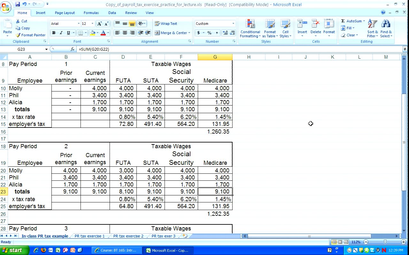Click the yellow Fill Color swatch
This screenshot has width=409, height=255.
(x=92, y=33)
